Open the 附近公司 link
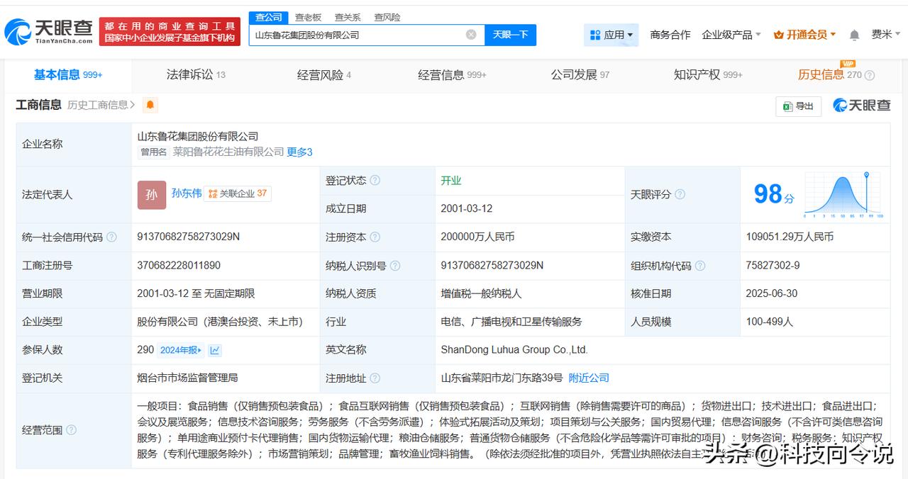908x479 pixels. click(x=589, y=378)
